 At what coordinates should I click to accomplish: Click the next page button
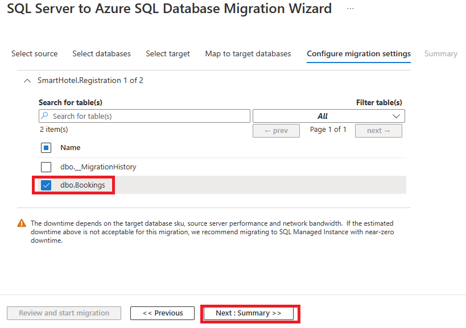378,131
